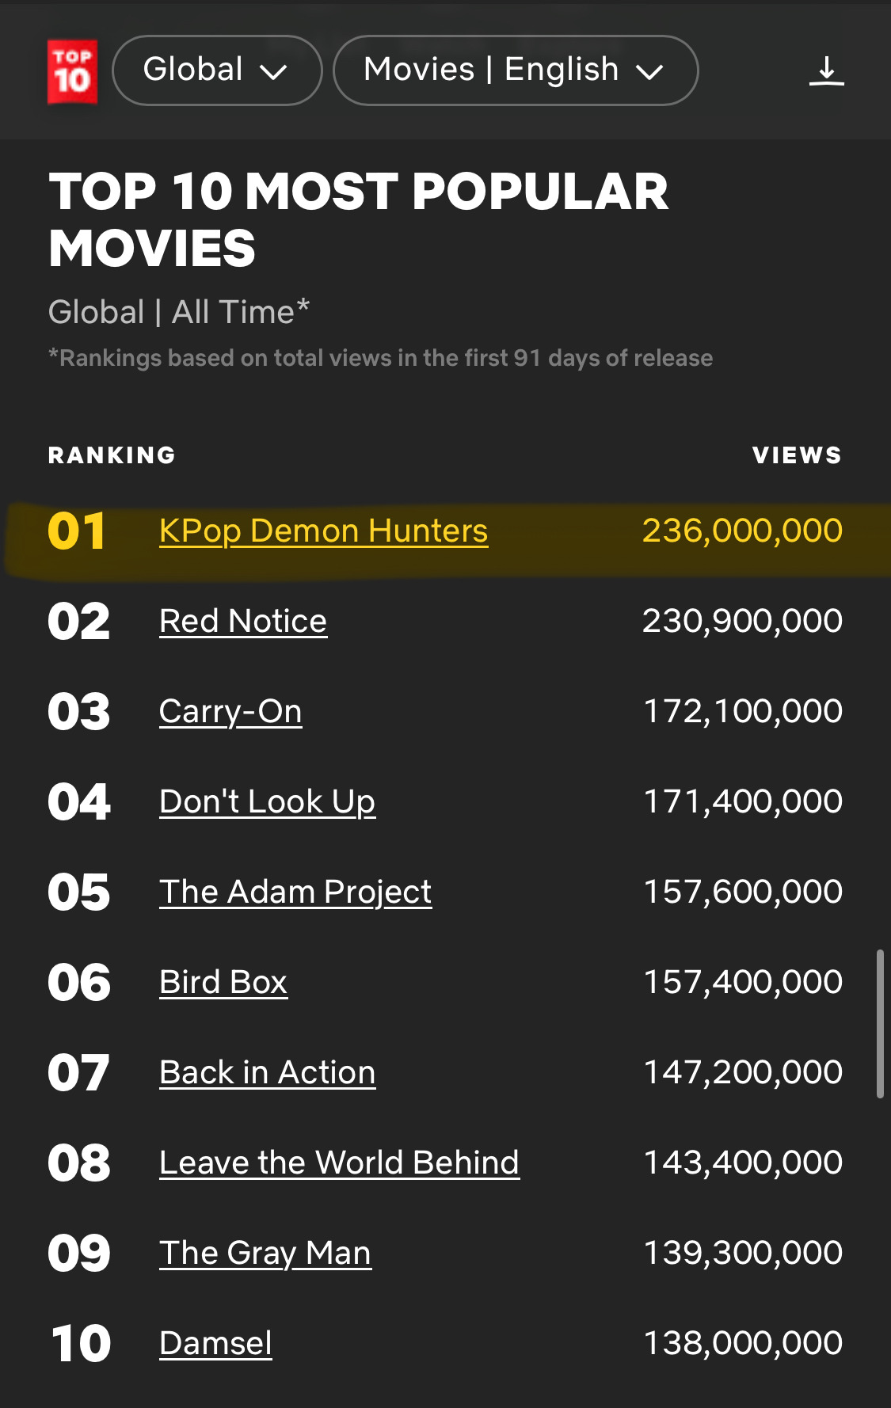Click the Damsel movie link
This screenshot has height=1408, width=891.
[x=215, y=1344]
